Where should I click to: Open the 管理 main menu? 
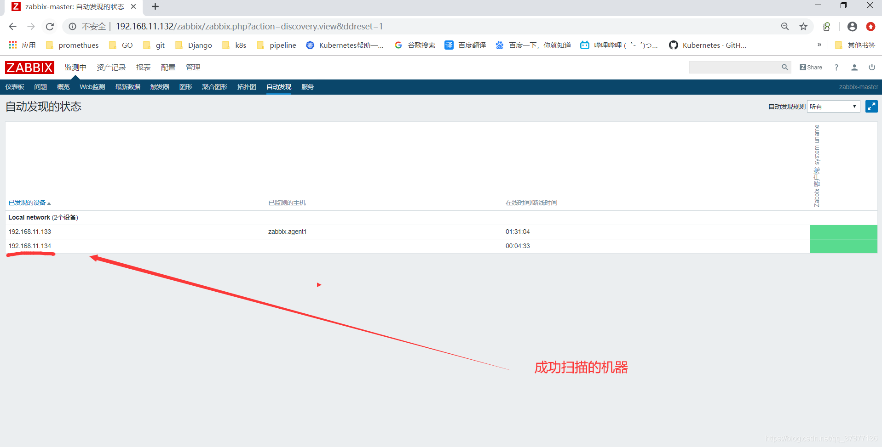coord(193,68)
